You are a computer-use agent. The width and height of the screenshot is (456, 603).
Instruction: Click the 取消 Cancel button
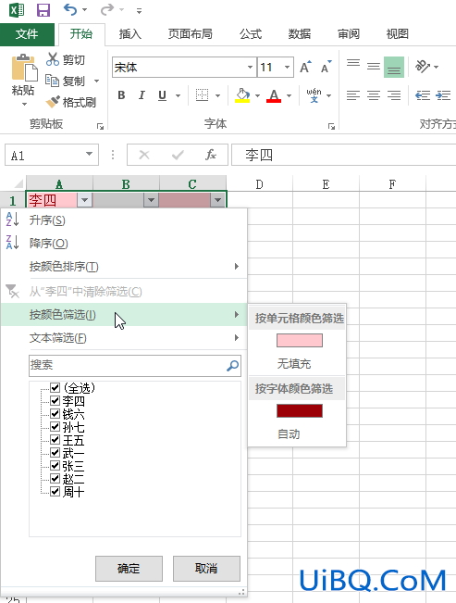206,569
